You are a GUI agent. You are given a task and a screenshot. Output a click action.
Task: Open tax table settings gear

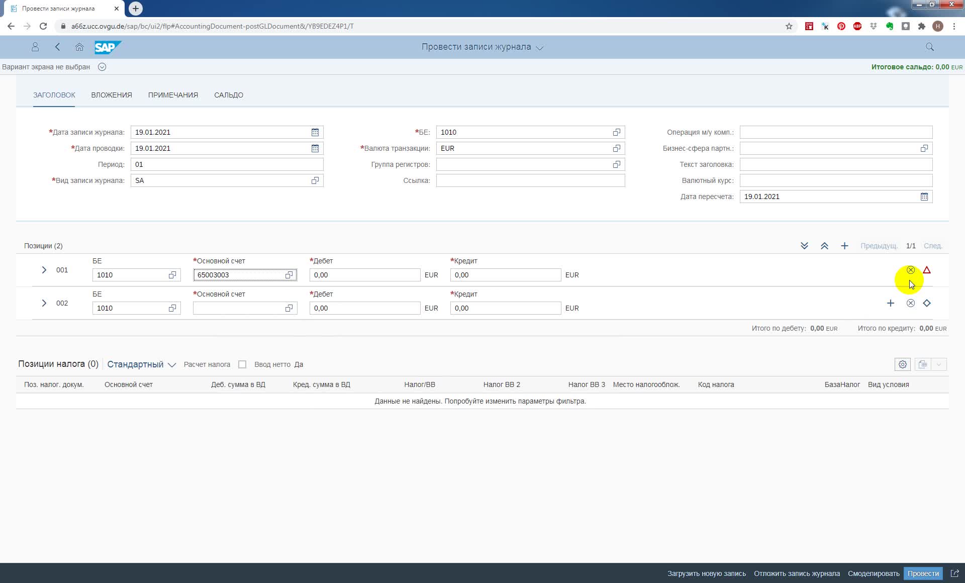pos(903,364)
